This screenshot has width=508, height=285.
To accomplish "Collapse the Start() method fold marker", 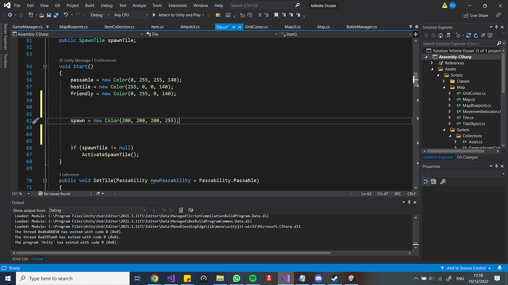I will tap(45, 66).
